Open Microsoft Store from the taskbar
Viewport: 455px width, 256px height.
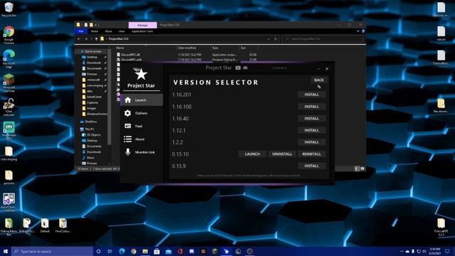point(156,251)
